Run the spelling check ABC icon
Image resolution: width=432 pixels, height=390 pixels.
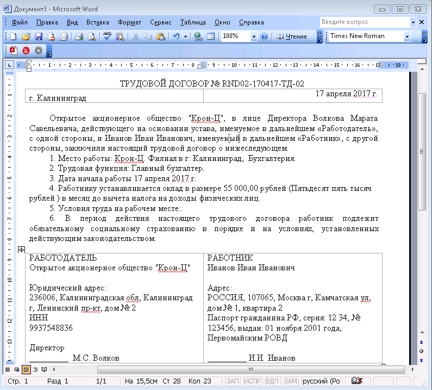[x=107, y=36]
